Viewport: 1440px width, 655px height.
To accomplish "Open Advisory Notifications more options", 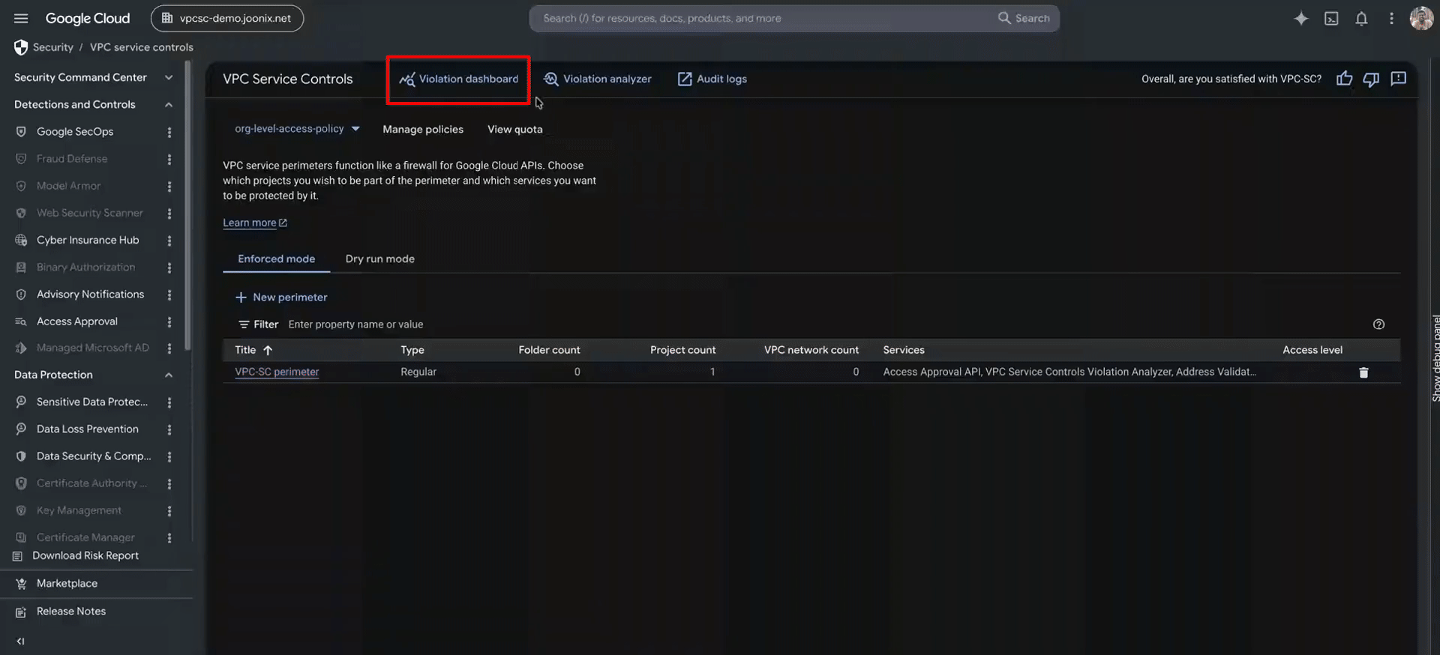I will [x=169, y=295].
